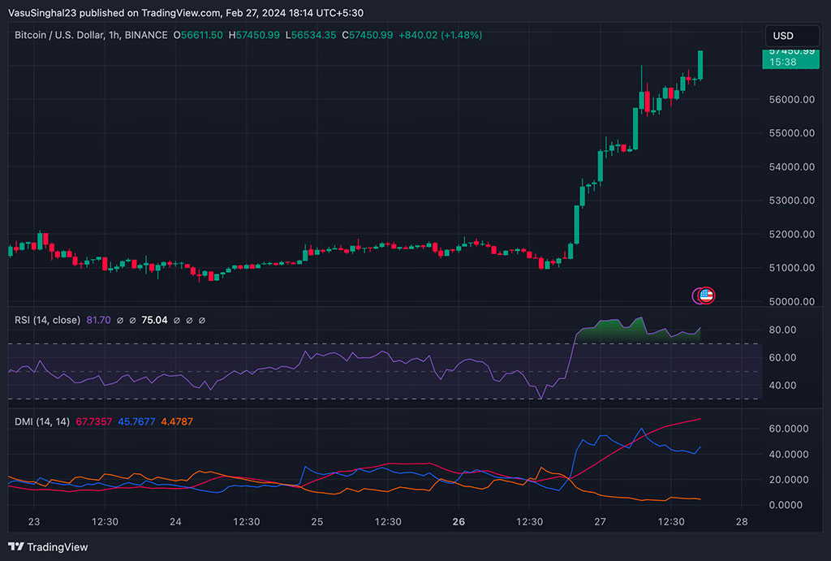Click the DMI red value 67.7357
The height and width of the screenshot is (561, 831).
pyautogui.click(x=94, y=421)
